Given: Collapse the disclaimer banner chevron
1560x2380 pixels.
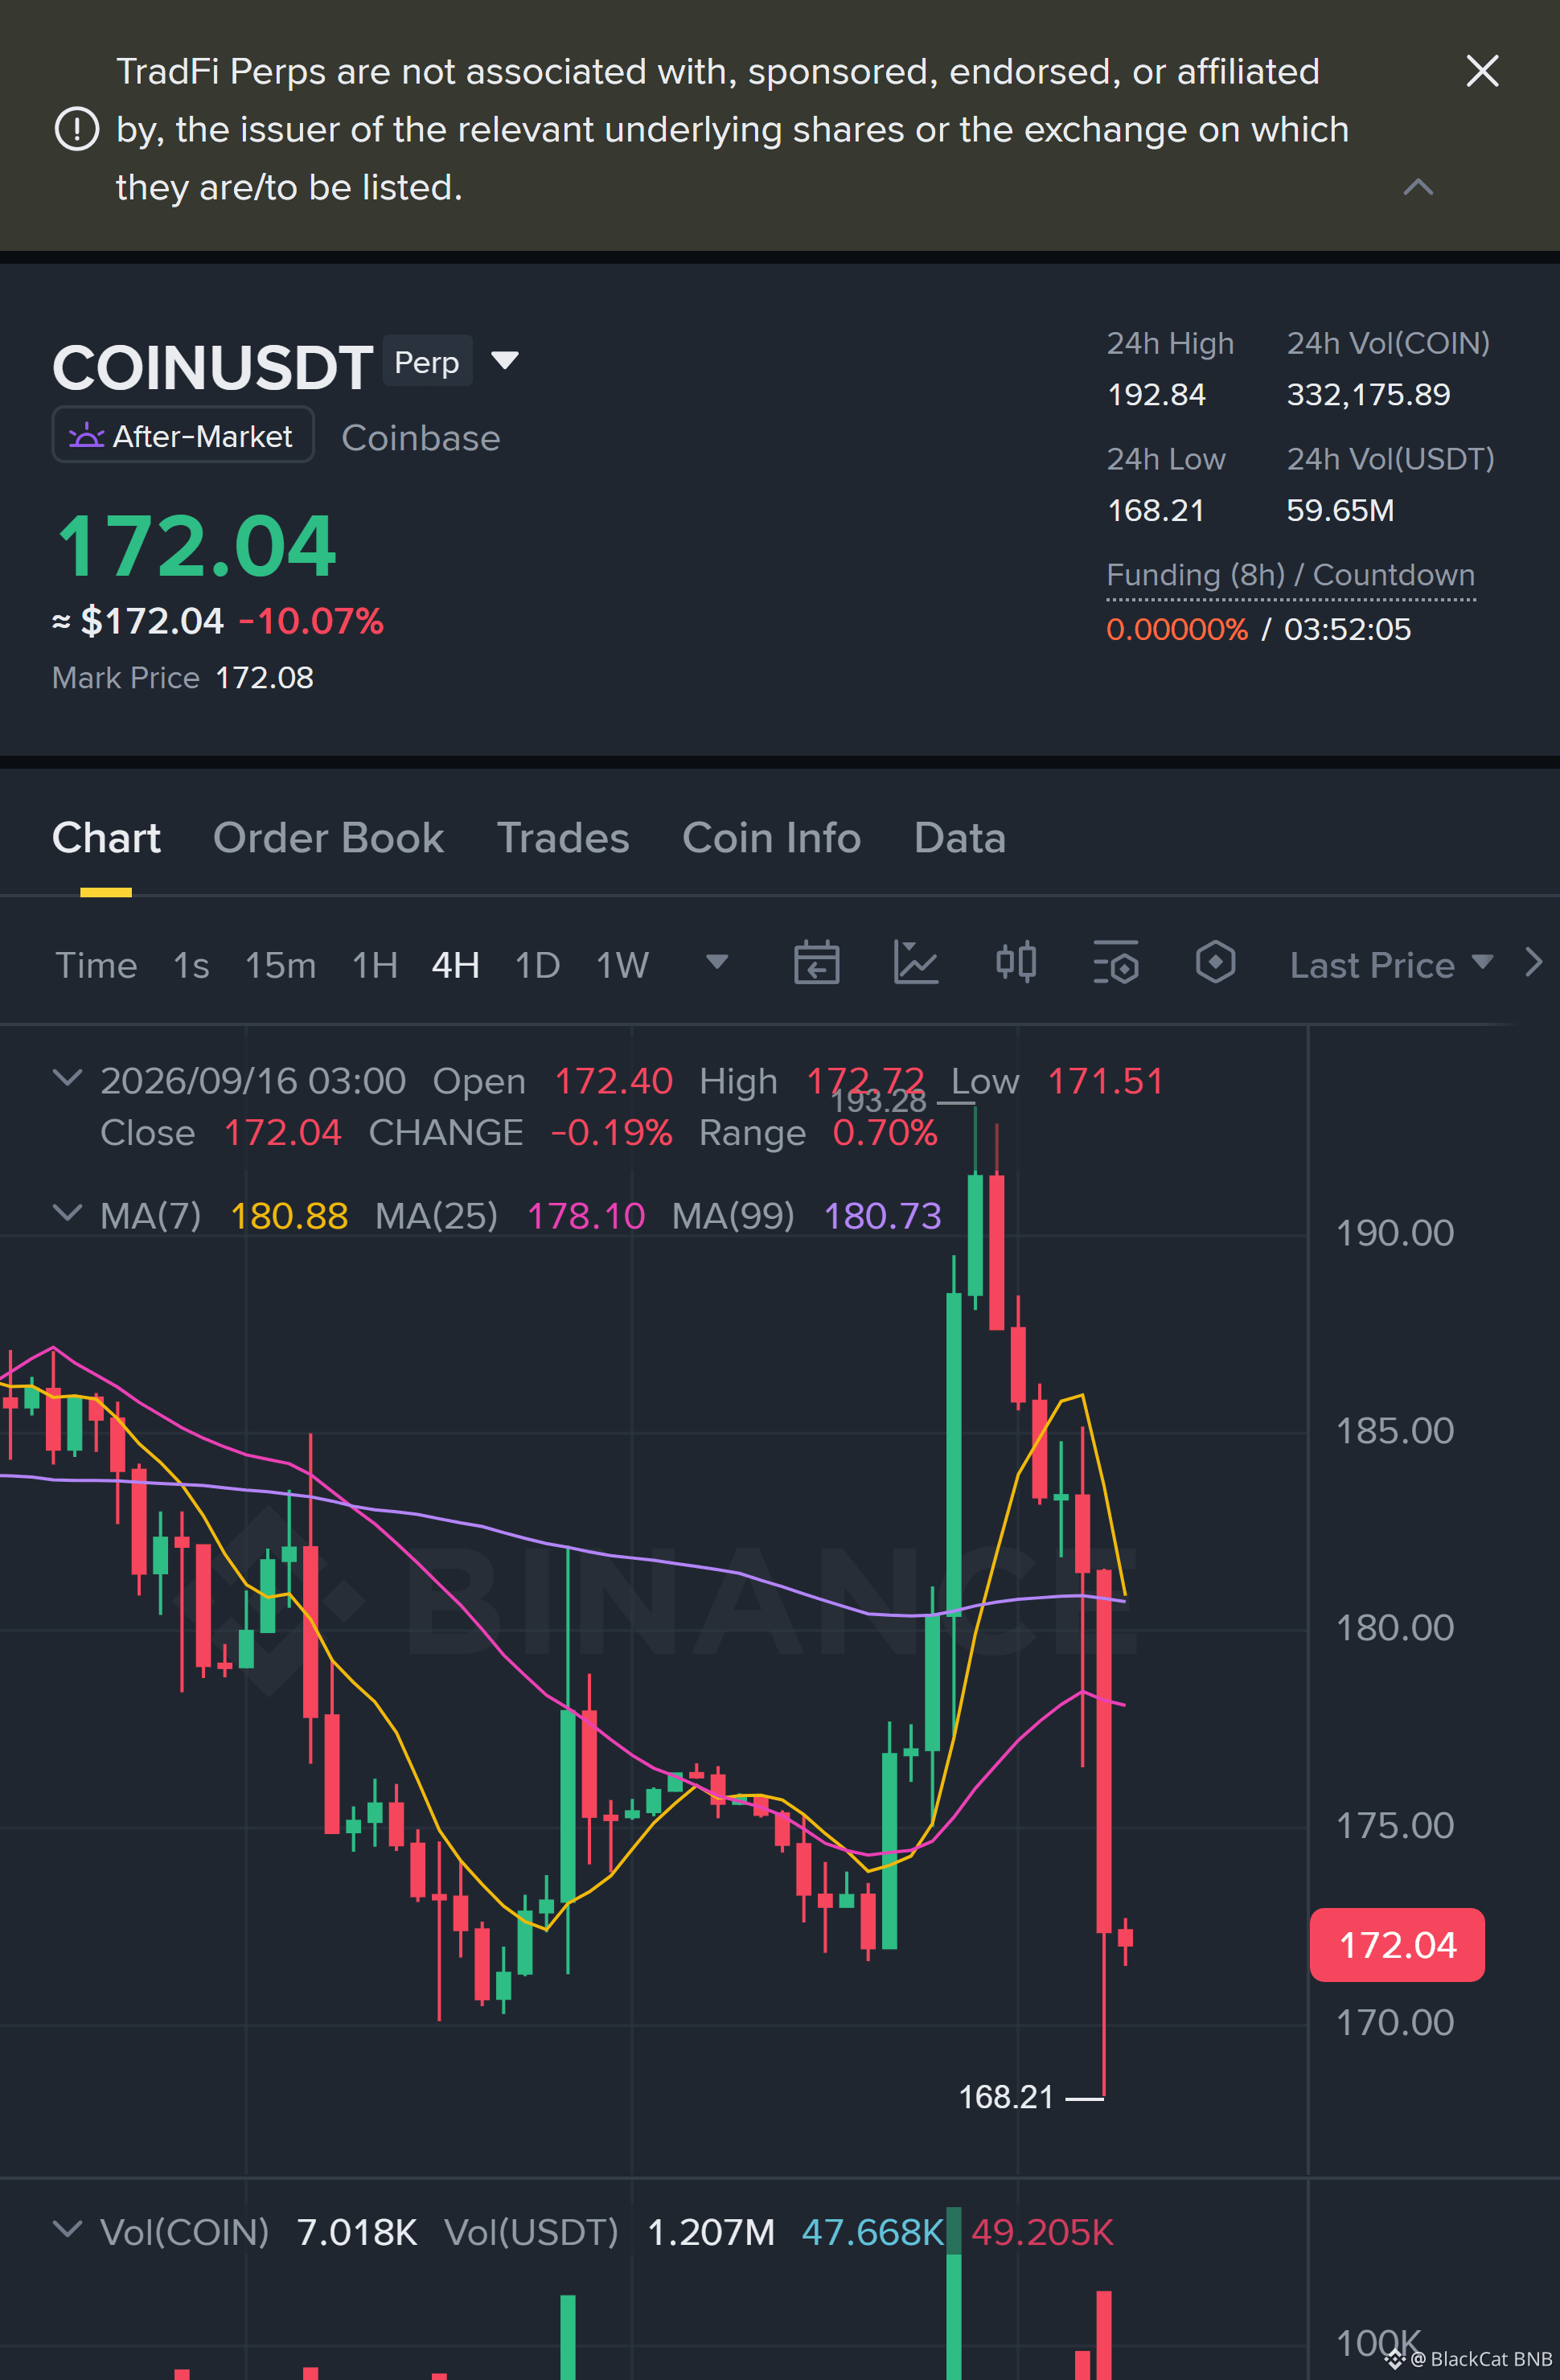Looking at the screenshot, I should pos(1418,187).
